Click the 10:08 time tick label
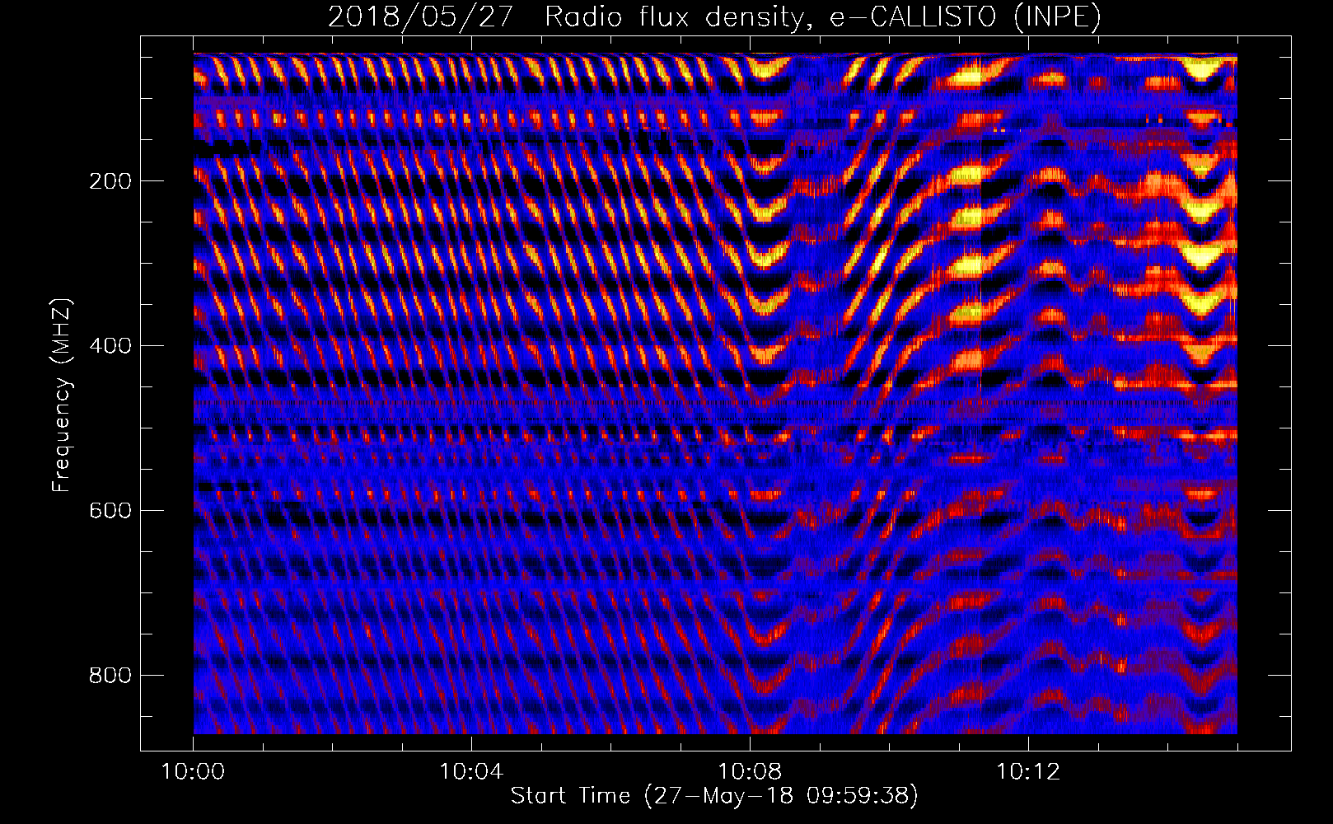 (x=750, y=772)
